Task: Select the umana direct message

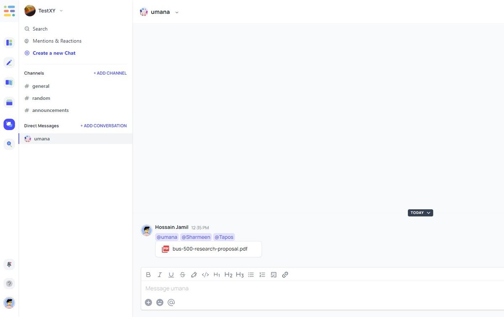Action: (x=76, y=139)
